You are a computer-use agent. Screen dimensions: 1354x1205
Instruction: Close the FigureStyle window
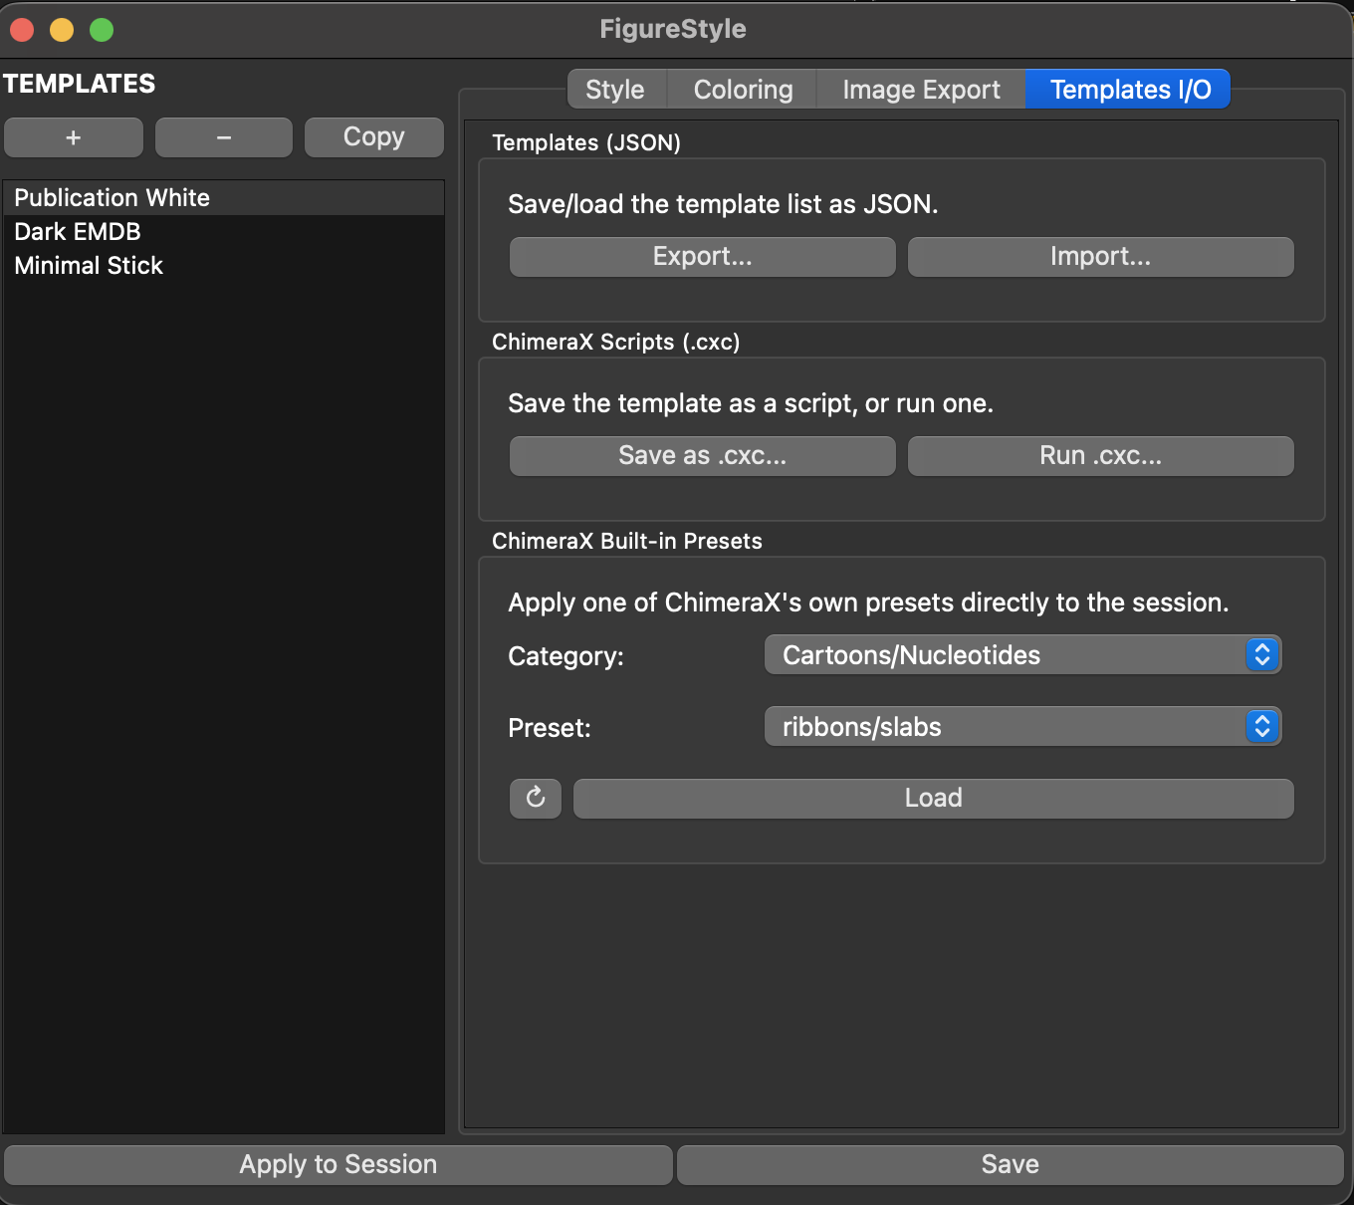point(22,30)
